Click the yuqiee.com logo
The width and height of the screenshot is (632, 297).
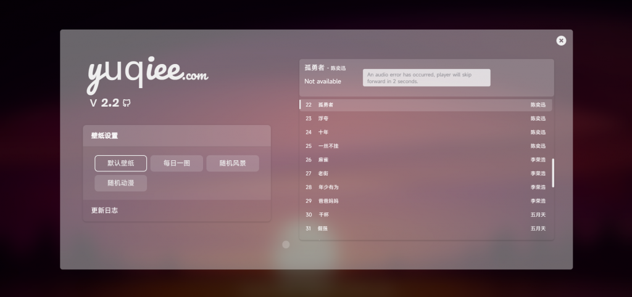148,75
